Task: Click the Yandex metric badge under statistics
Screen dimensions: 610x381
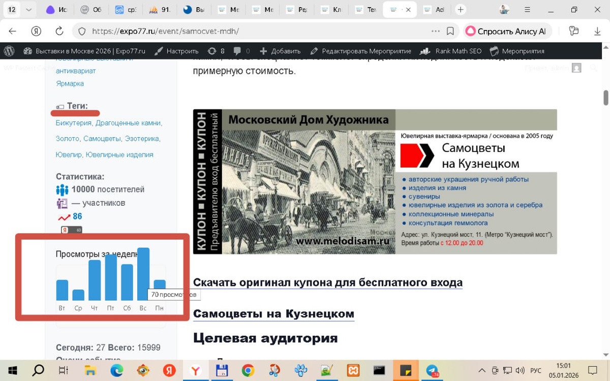Action: point(71,230)
